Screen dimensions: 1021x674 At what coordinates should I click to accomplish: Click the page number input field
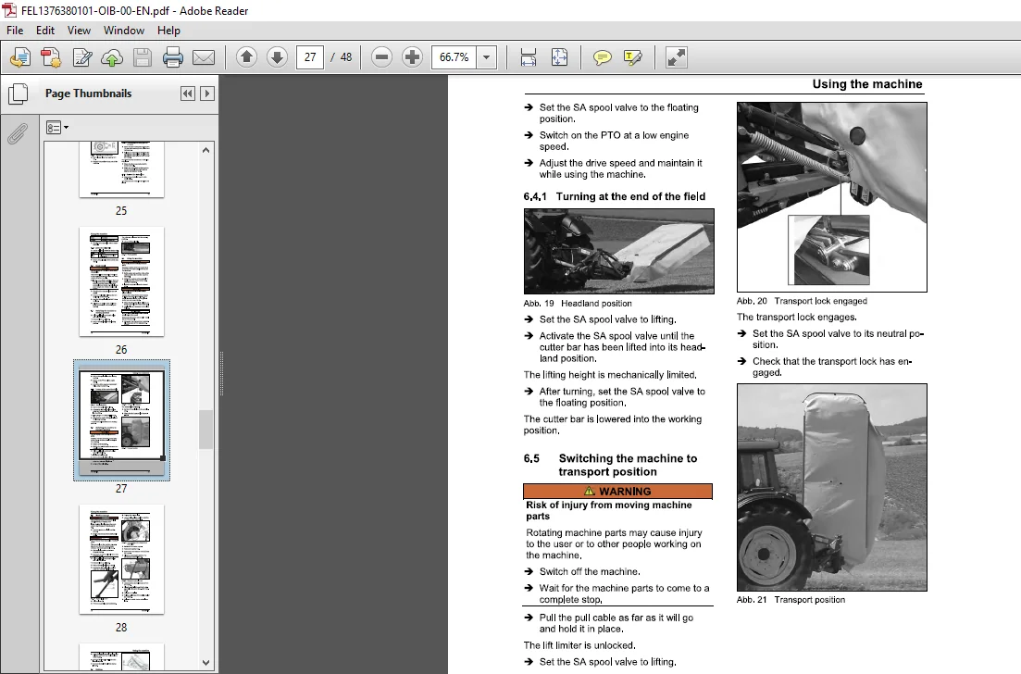coord(310,57)
